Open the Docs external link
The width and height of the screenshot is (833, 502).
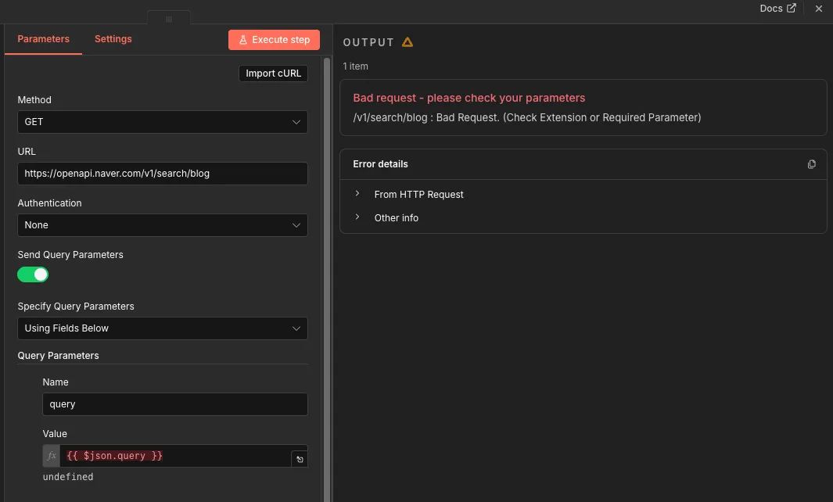[777, 9]
